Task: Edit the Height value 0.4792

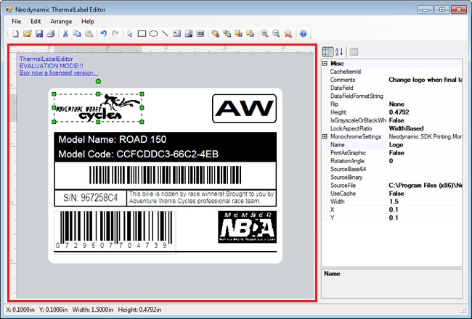Action: tap(425, 112)
